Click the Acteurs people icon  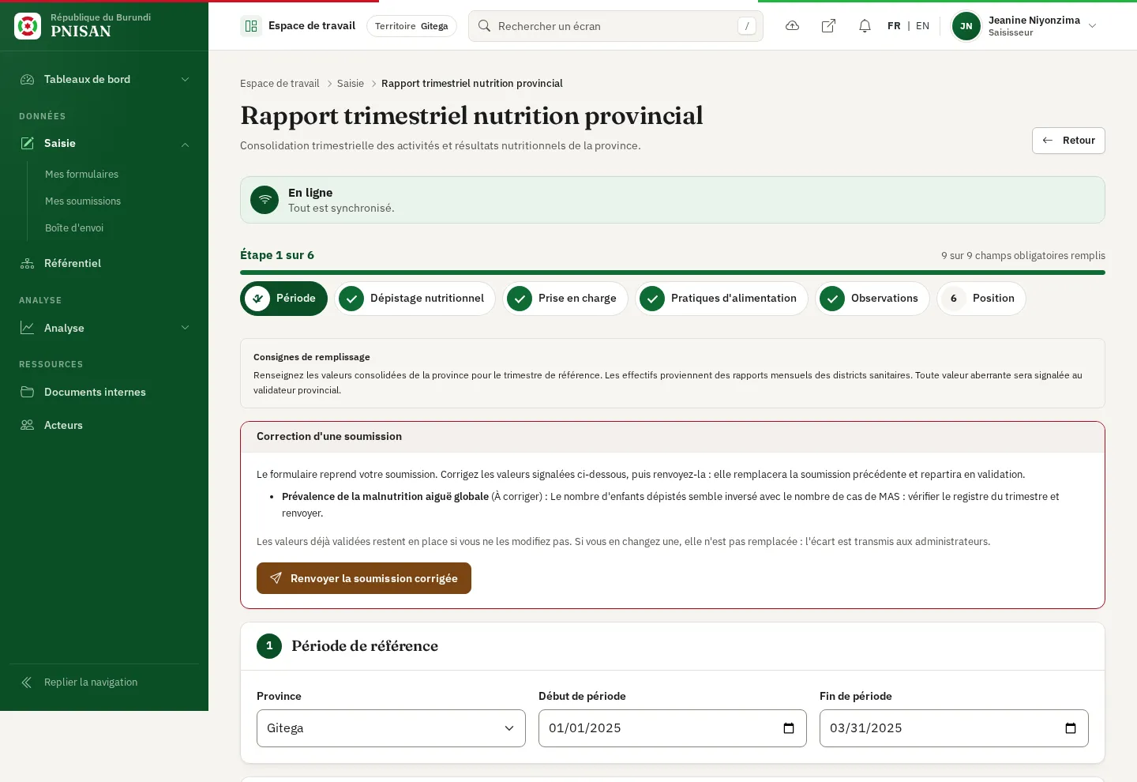tap(28, 425)
